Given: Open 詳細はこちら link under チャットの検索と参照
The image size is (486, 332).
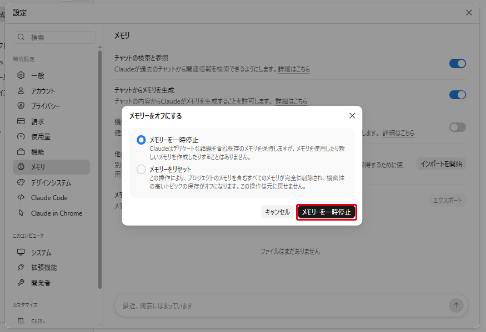Looking at the screenshot, I should pyautogui.click(x=294, y=69).
